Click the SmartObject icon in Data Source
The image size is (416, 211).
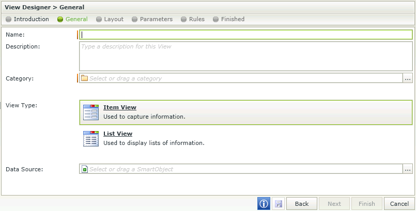coord(85,169)
